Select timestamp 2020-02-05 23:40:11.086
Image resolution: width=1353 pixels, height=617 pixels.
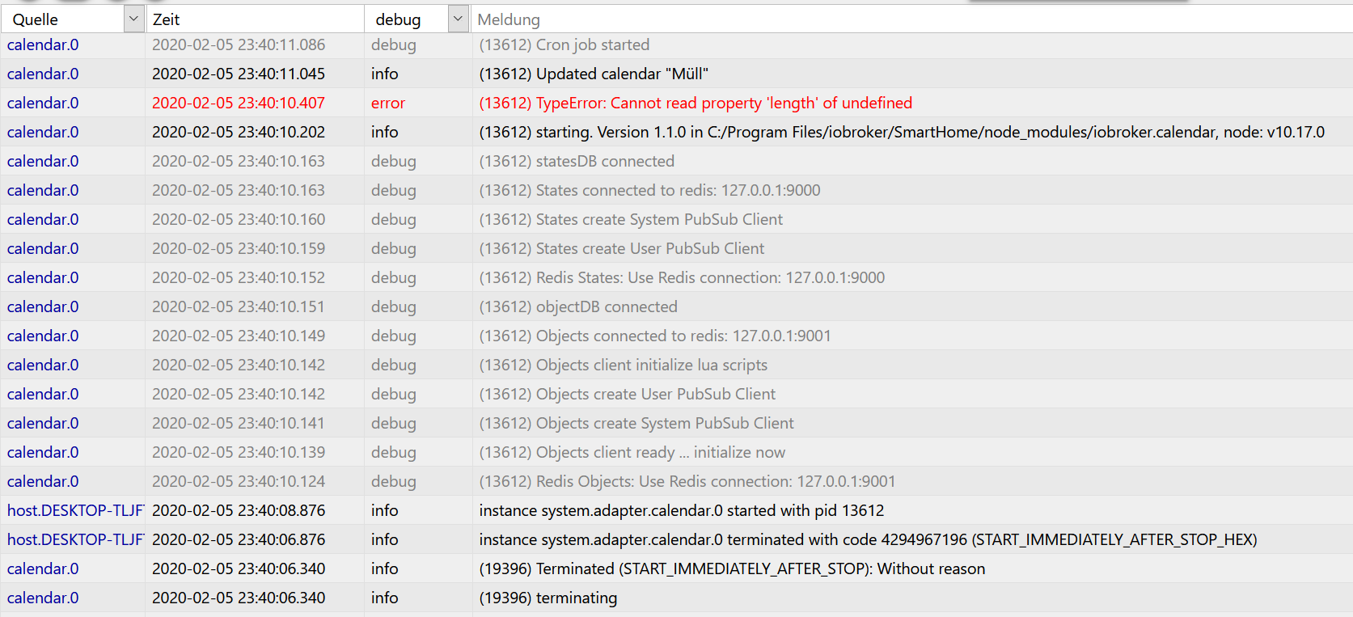point(239,44)
